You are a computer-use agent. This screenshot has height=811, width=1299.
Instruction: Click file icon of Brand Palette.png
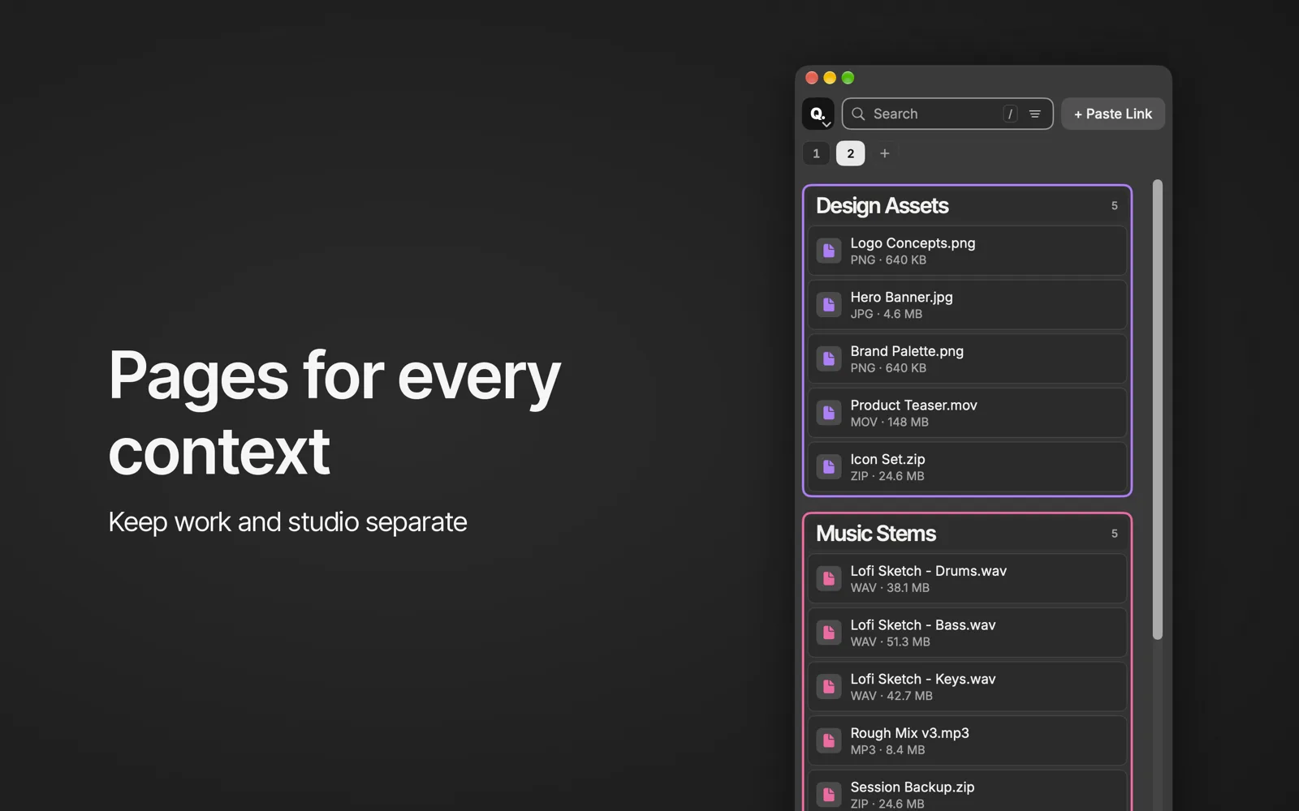[x=828, y=358]
